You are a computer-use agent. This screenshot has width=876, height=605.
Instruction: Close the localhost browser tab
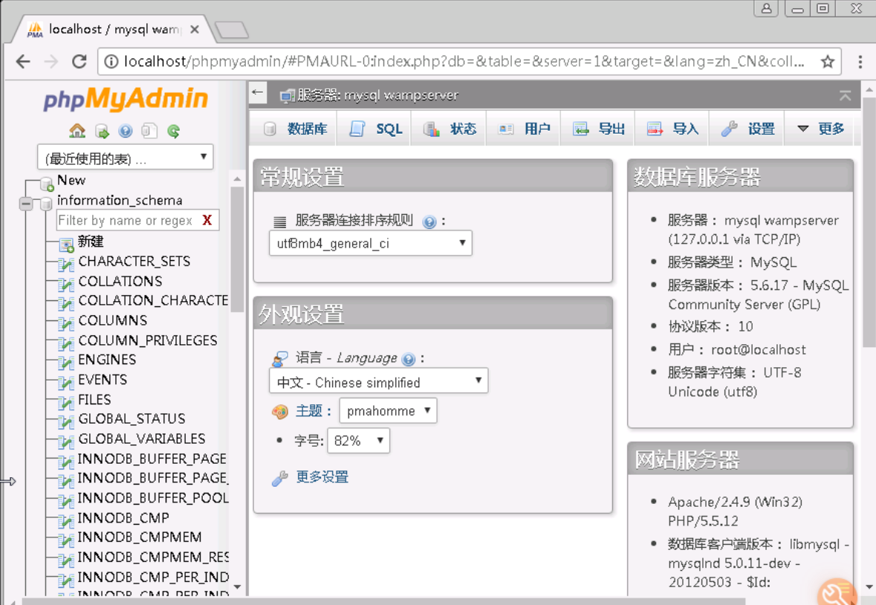pos(195,29)
